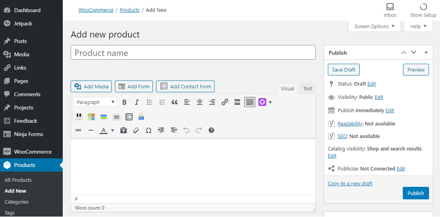Edit the Catalog visibility setting
This screenshot has width=440, height=217.
click(332, 156)
